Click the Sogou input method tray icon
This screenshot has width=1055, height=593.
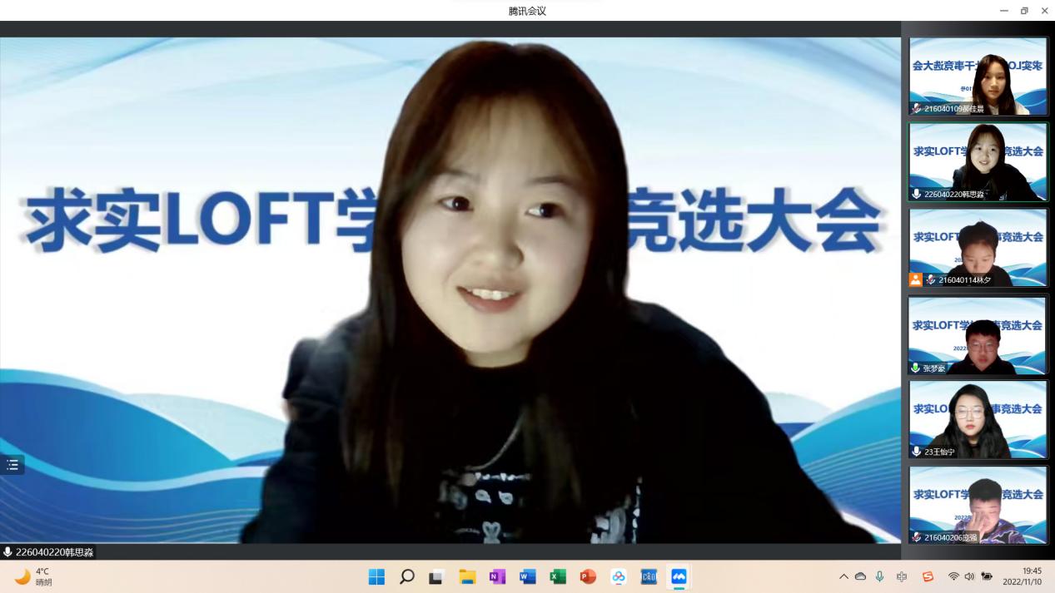point(928,576)
